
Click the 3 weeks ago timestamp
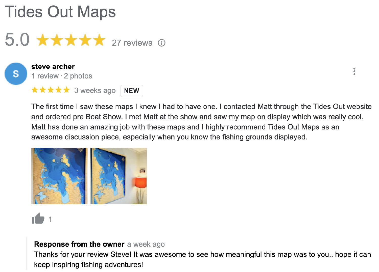95,90
